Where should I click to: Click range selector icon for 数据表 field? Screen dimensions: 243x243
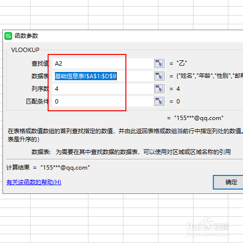point(159,76)
